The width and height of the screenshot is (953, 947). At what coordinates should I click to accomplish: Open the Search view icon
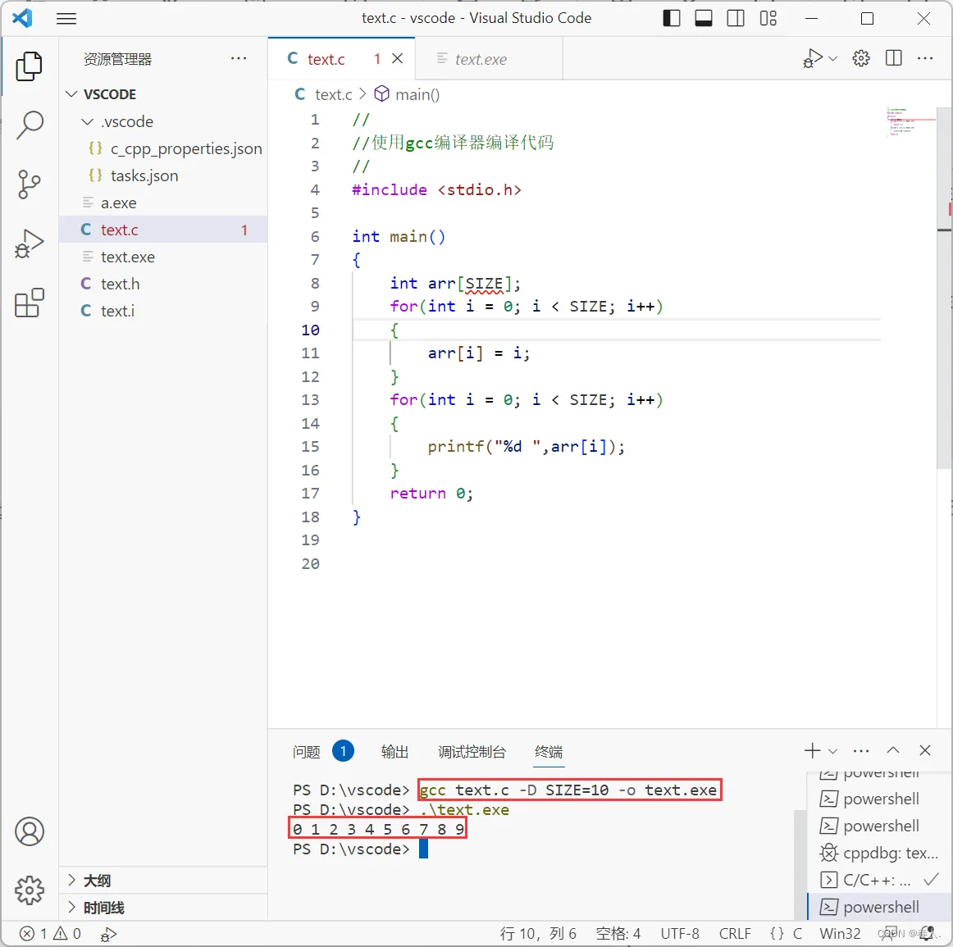(30, 125)
